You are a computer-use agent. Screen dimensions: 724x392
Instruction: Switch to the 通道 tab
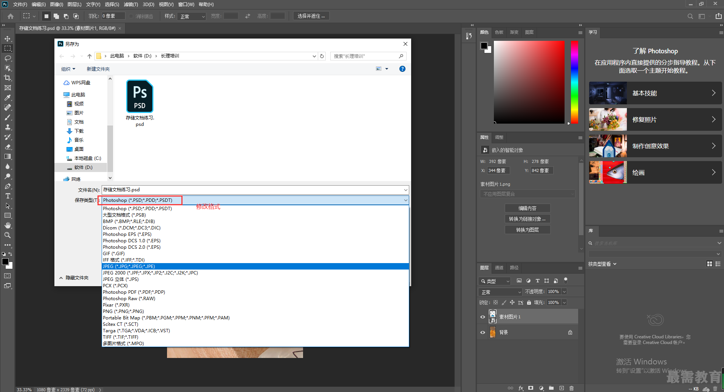[499, 268]
